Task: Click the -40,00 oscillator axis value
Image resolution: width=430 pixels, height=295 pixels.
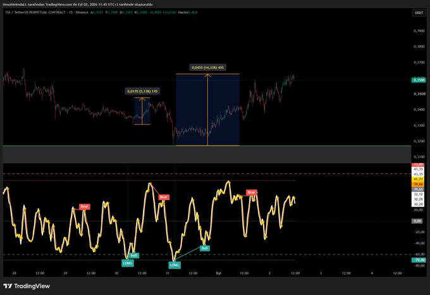Action: 419,243
